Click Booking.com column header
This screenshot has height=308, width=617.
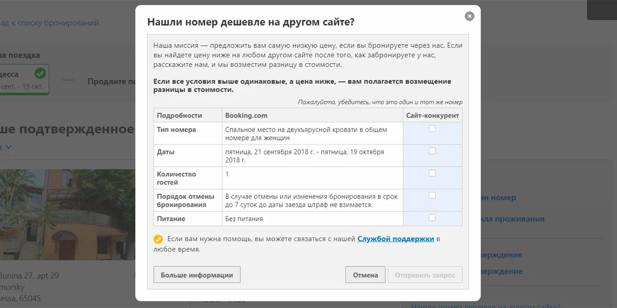point(312,115)
